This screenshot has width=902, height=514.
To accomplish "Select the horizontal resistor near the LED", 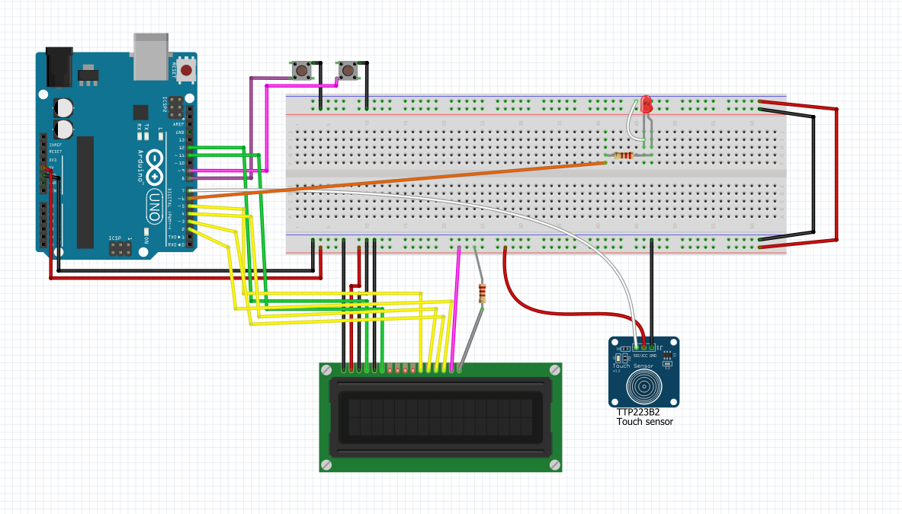I will coord(624,155).
